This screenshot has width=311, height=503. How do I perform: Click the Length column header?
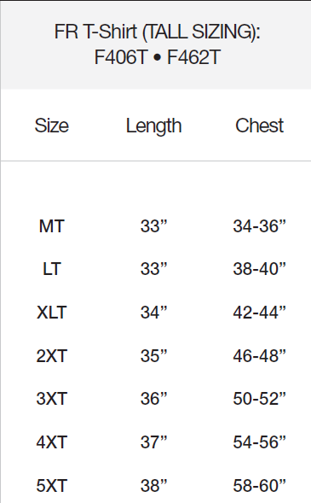(154, 126)
